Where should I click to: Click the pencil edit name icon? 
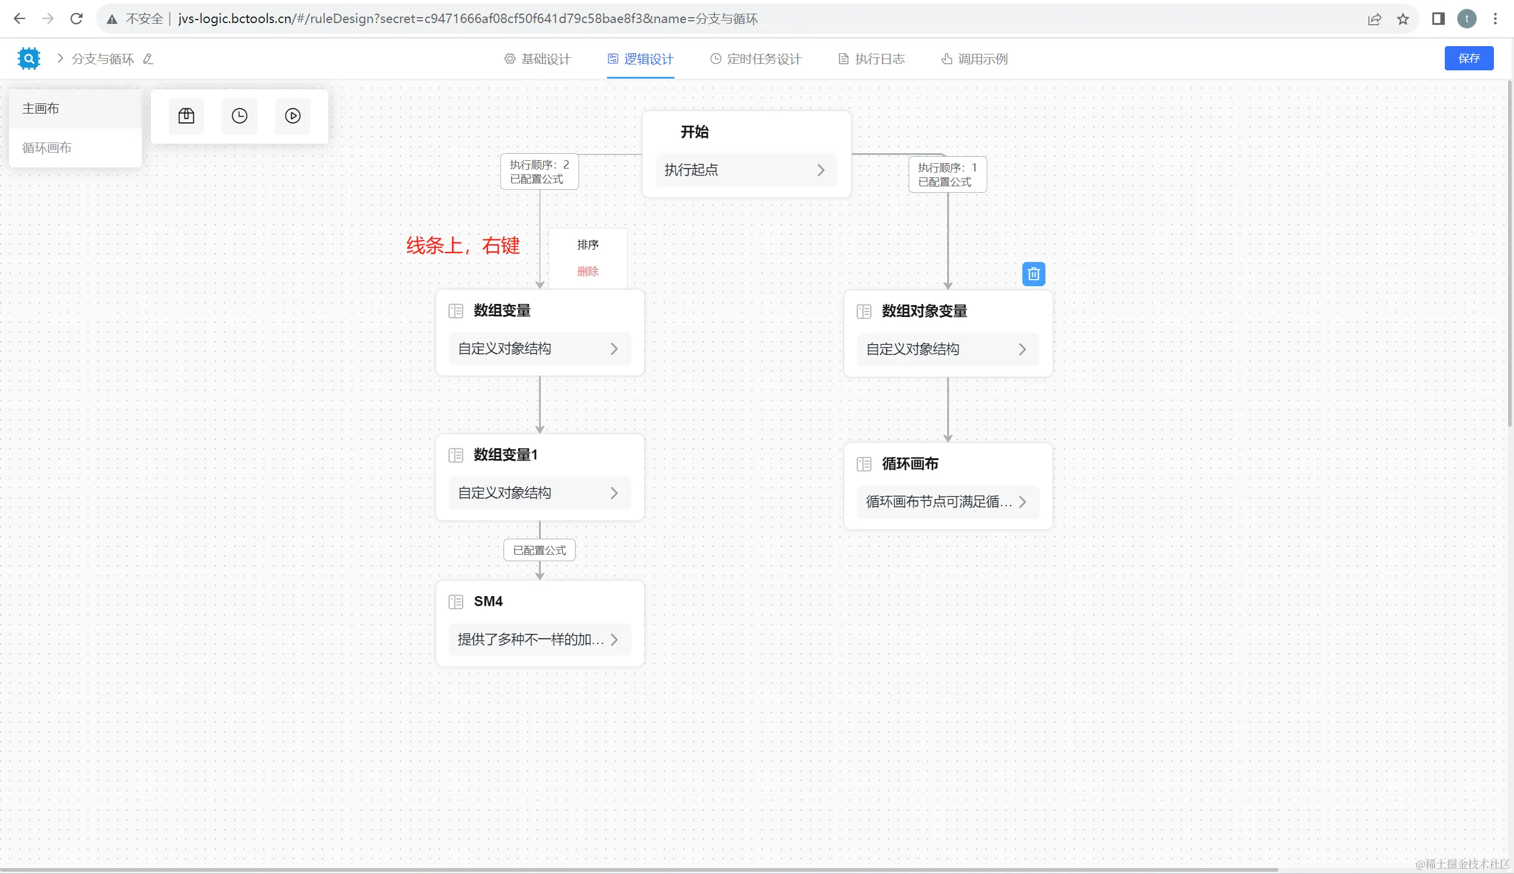pyautogui.click(x=149, y=59)
